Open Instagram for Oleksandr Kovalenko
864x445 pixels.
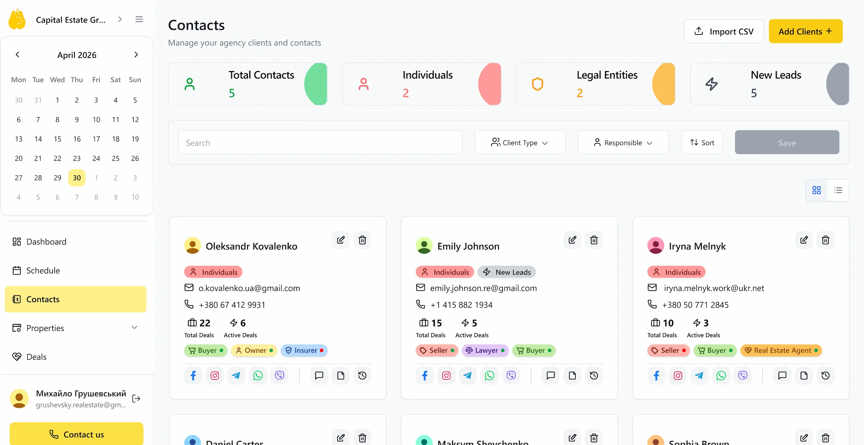point(215,375)
